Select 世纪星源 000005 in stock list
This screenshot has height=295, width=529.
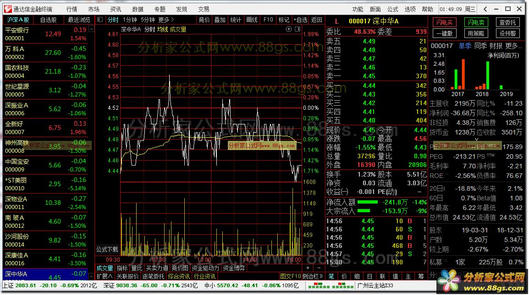coord(45,90)
